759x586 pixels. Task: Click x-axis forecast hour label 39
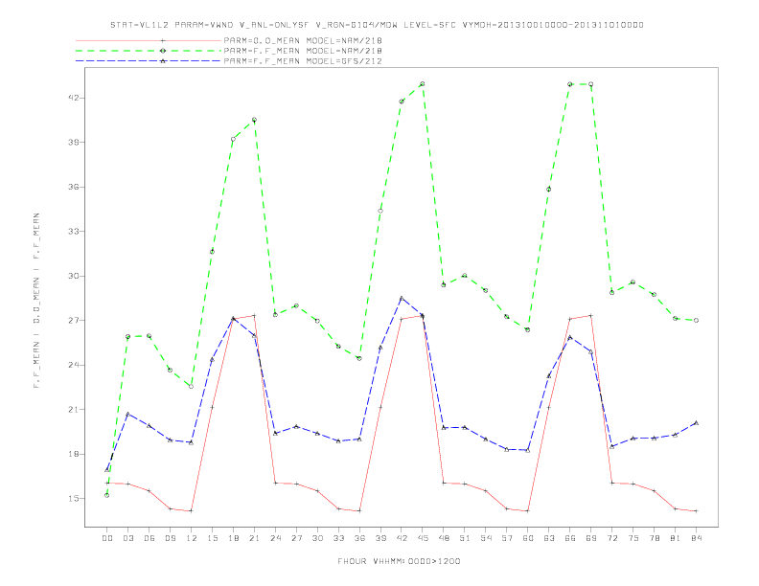pyautogui.click(x=380, y=538)
